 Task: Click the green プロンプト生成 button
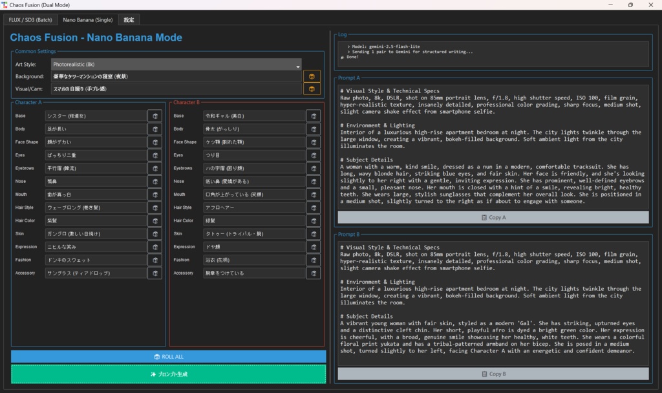coord(169,374)
